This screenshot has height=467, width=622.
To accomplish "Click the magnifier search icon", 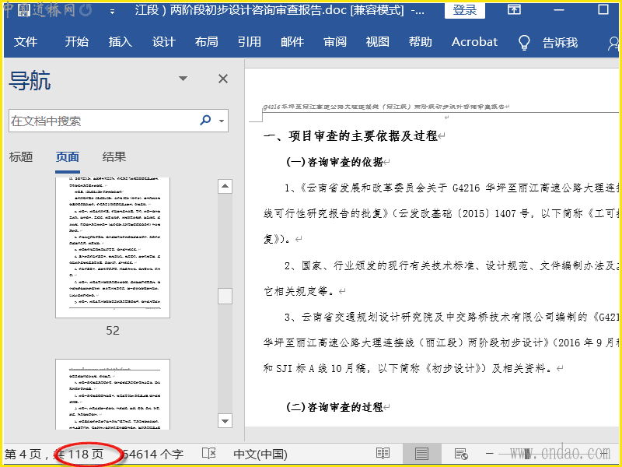I will pos(205,120).
